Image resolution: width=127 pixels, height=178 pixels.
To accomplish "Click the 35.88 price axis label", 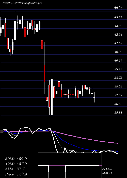I will point(118,112).
